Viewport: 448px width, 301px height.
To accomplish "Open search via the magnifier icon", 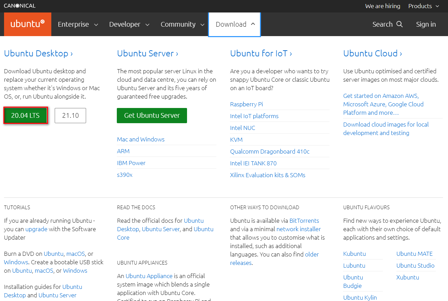I will (400, 24).
